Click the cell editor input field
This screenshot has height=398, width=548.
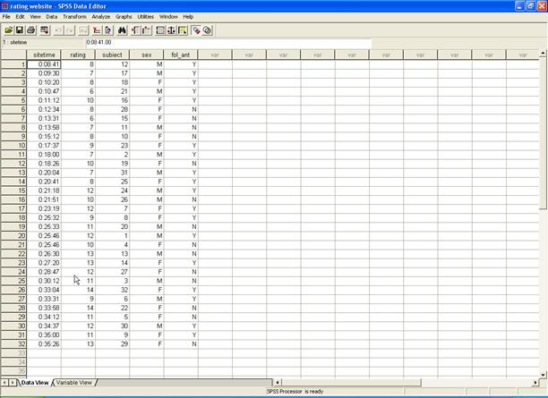[x=224, y=42]
